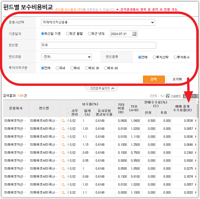
Task: Open 운용사선택 dropdown showing 미래에셋자산운용
Action: pyautogui.click(x=98, y=22)
